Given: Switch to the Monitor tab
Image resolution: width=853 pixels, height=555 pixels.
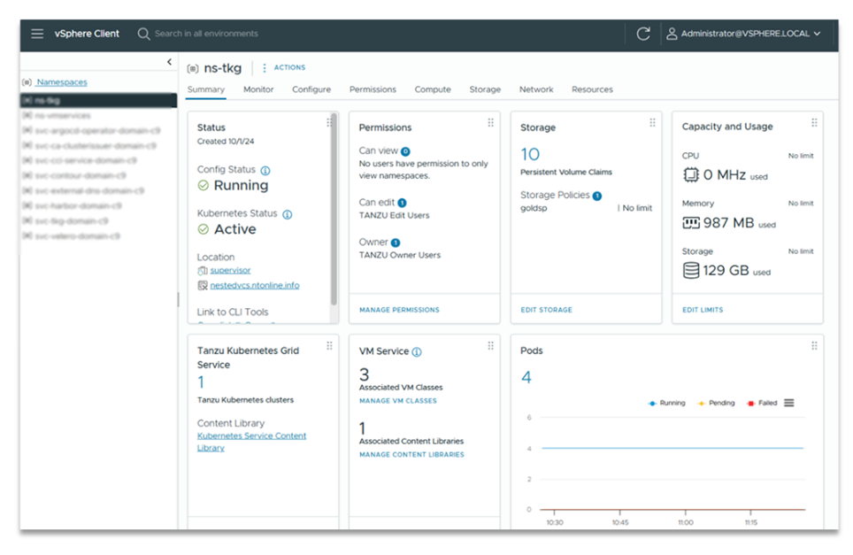Looking at the screenshot, I should tap(258, 89).
